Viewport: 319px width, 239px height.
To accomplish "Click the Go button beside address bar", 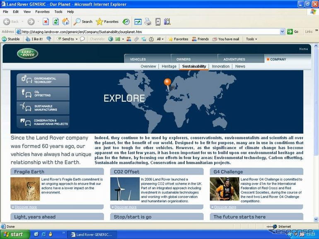I will coord(293,31).
